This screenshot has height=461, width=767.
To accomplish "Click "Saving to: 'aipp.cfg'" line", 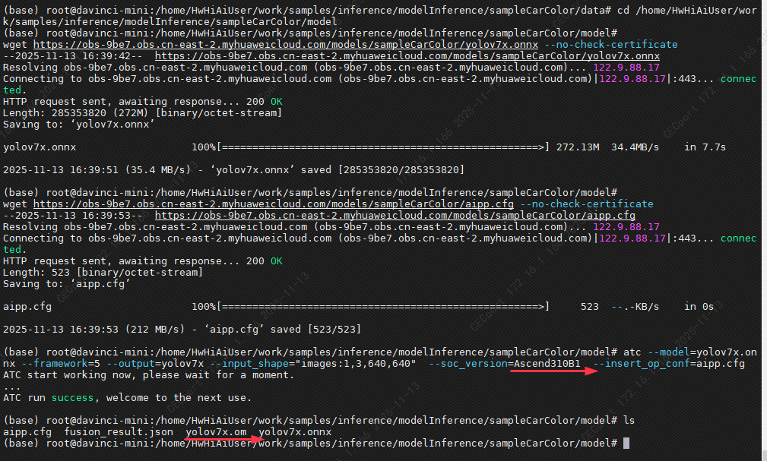I will [67, 283].
